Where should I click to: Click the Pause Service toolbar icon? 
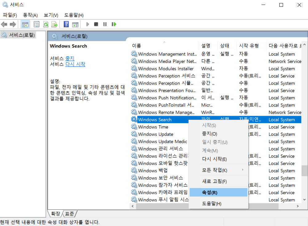click(105, 24)
